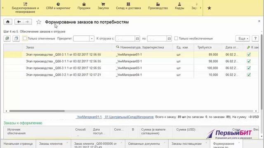Open Производство section

[158, 6]
